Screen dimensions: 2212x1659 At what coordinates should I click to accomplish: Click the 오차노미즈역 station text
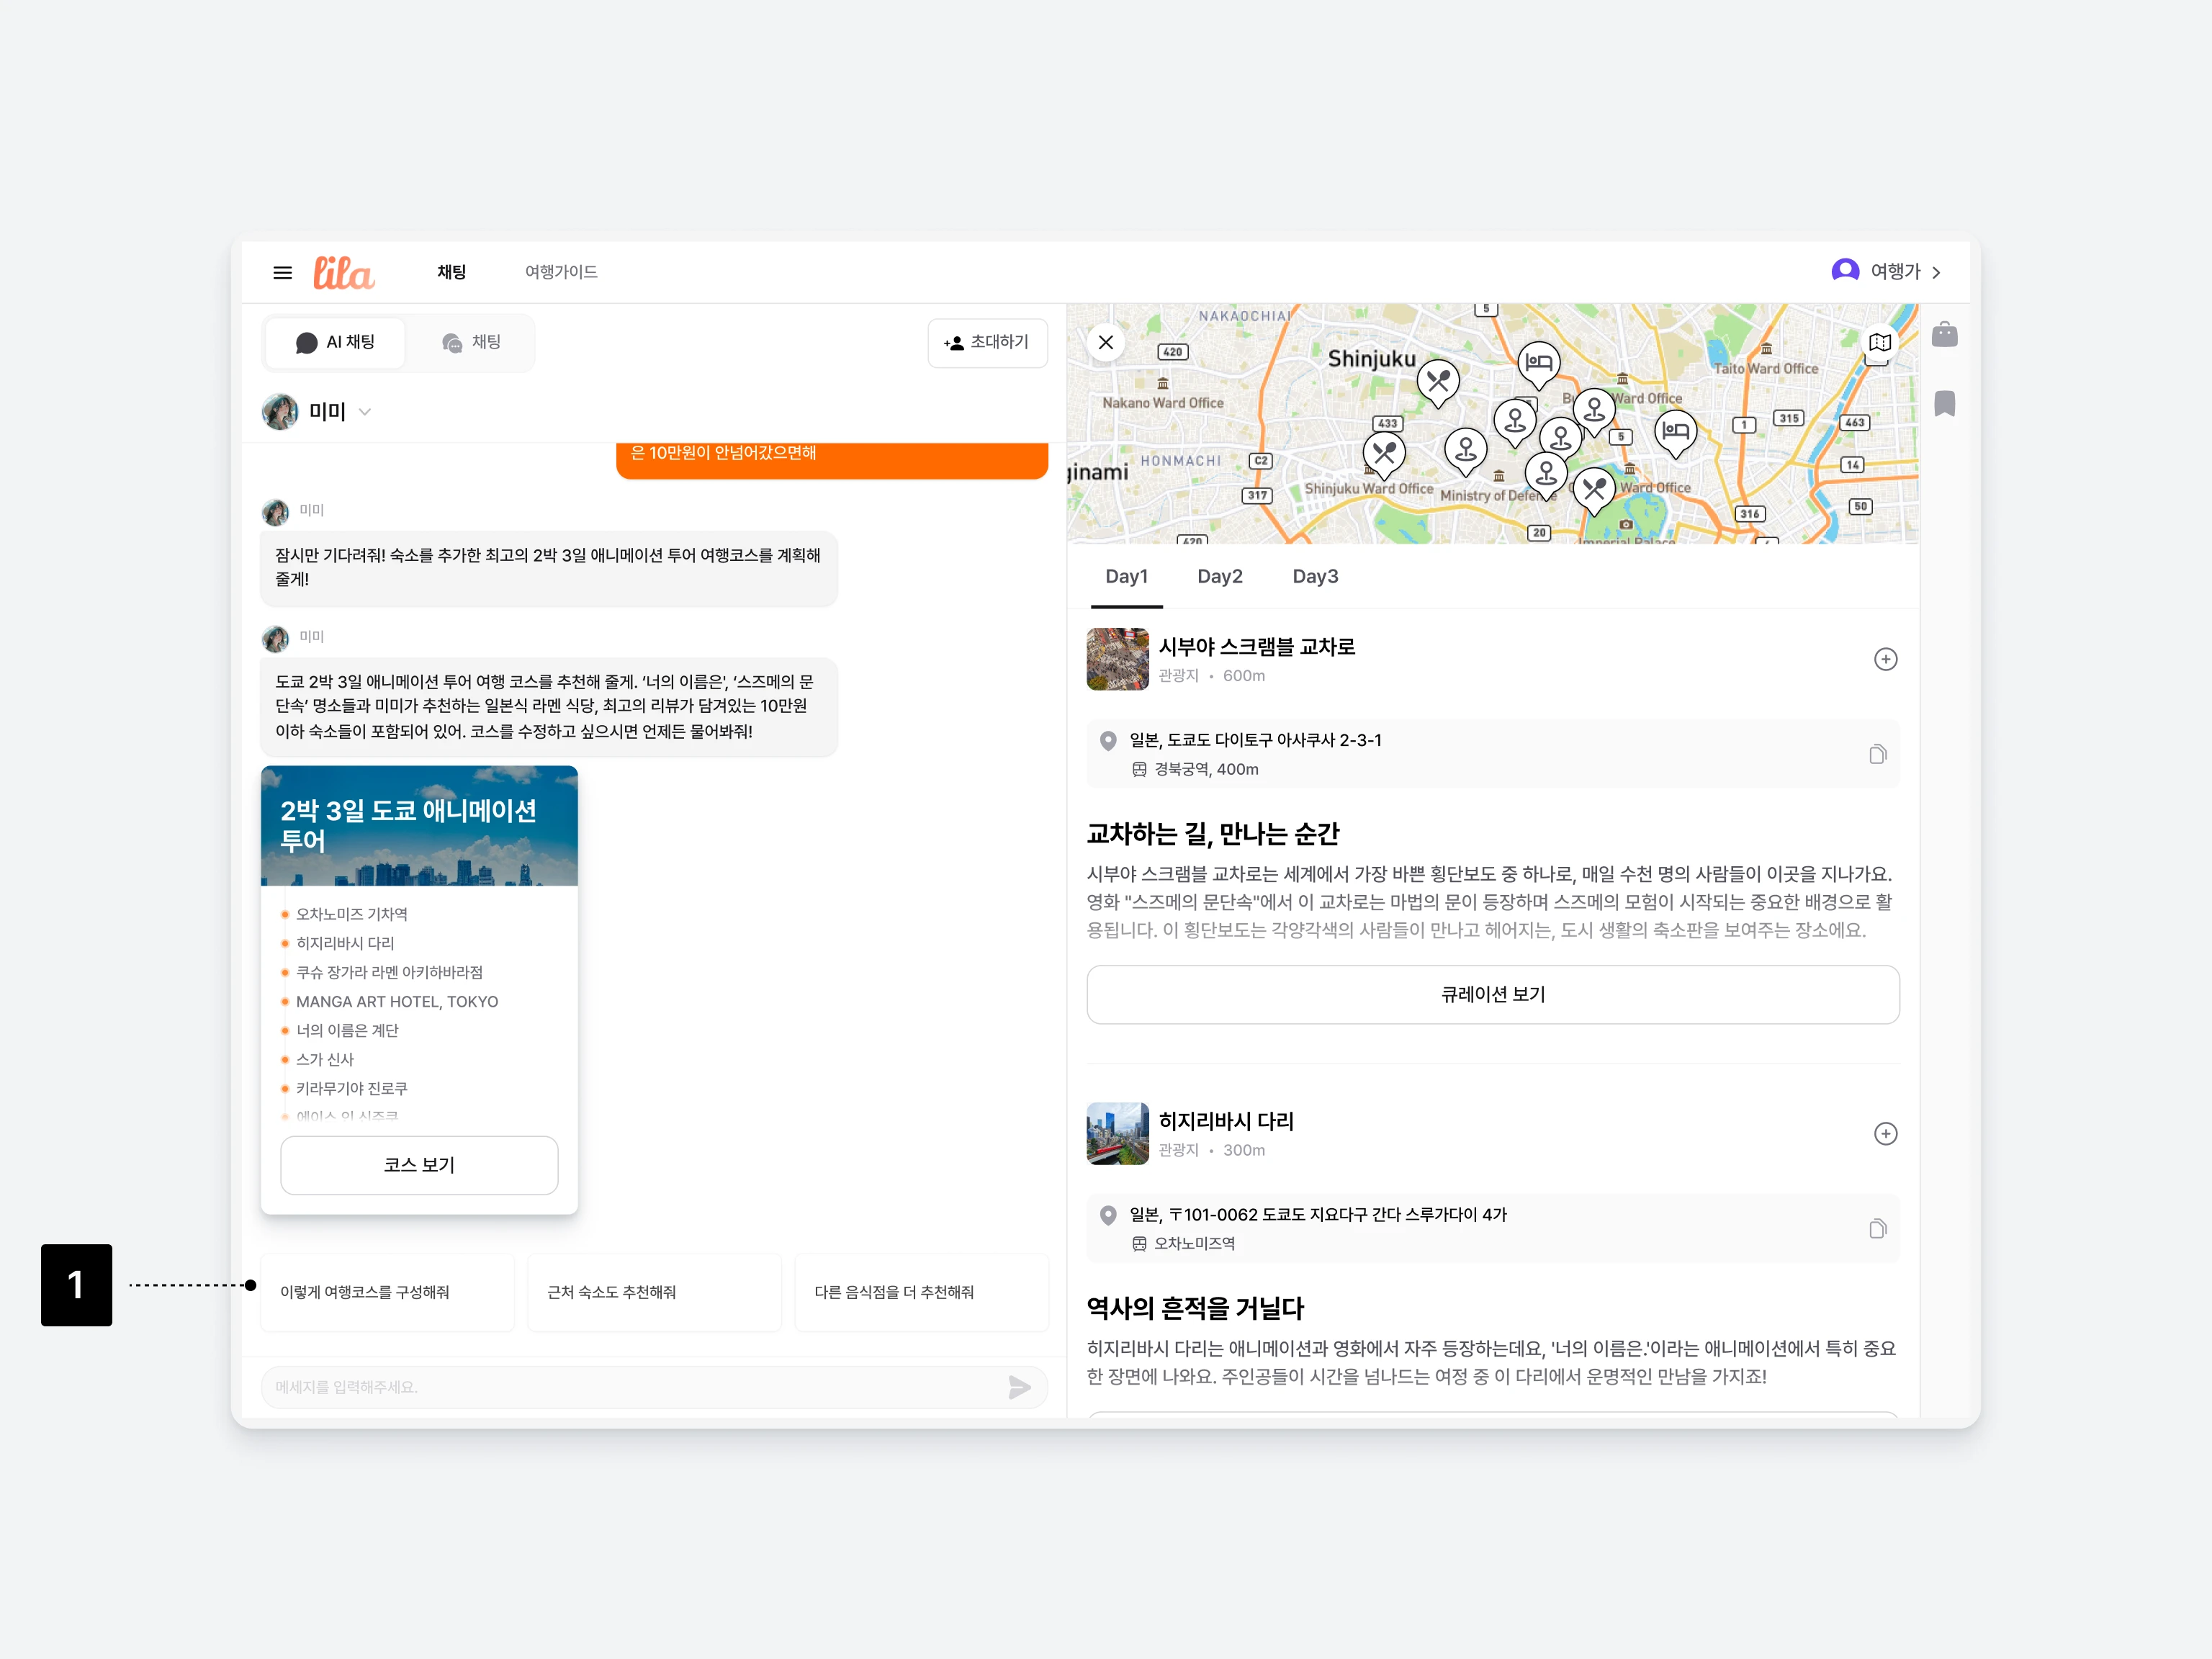point(1194,1243)
